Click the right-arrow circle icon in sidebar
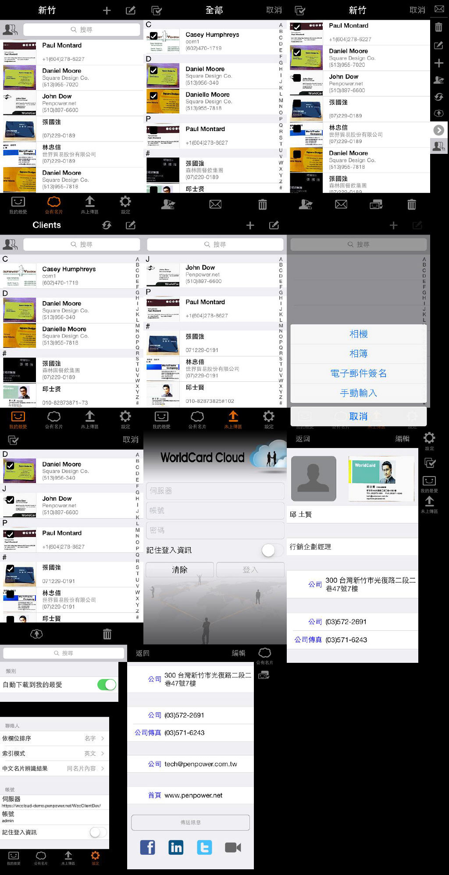This screenshot has width=449, height=875. [438, 130]
